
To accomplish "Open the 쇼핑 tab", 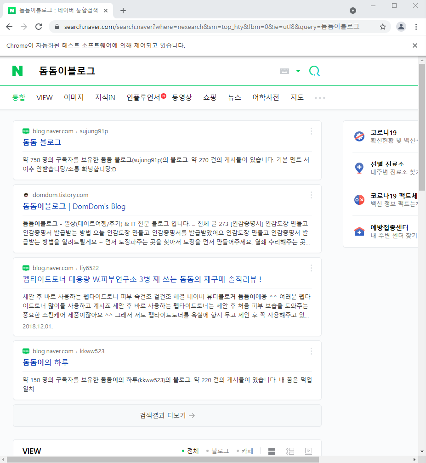I will 210,97.
